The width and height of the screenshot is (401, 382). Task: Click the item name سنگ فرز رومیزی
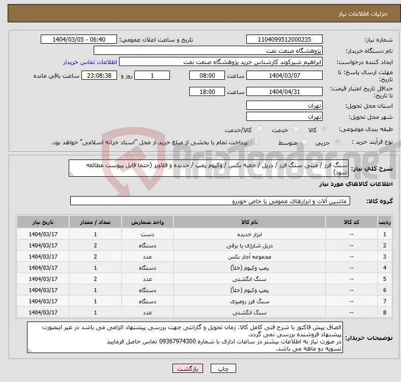pyautogui.click(x=249, y=301)
